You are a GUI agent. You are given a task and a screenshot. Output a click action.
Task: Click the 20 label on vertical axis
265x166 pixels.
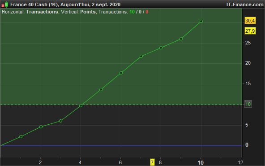(x=248, y=63)
